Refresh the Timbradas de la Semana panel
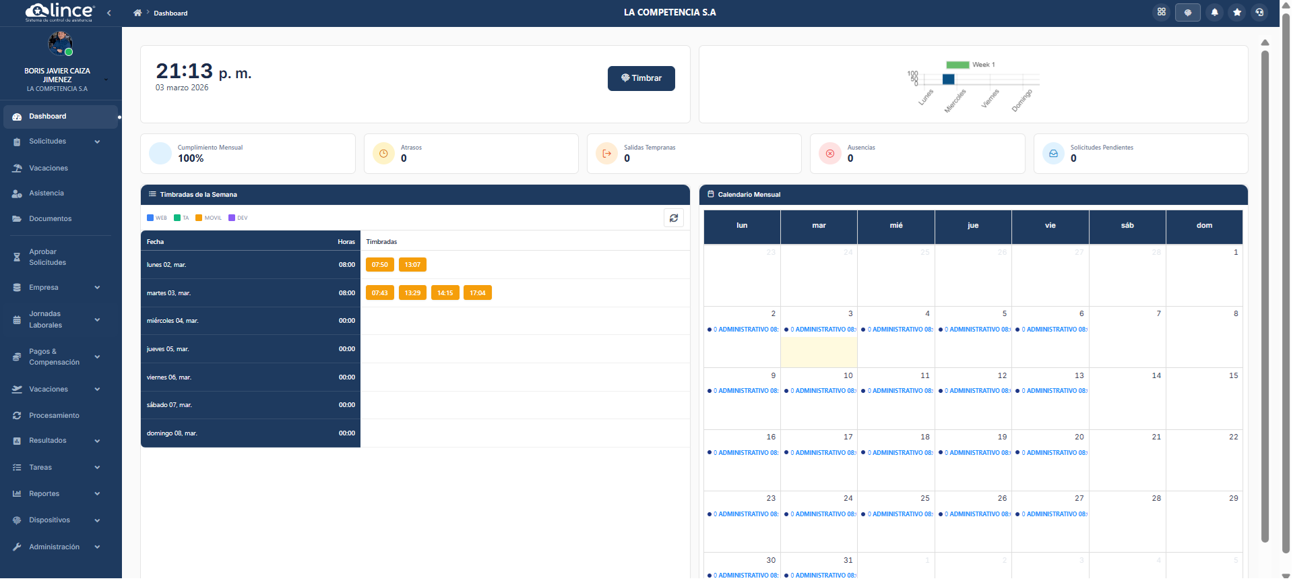The image size is (1293, 585). [x=674, y=218]
